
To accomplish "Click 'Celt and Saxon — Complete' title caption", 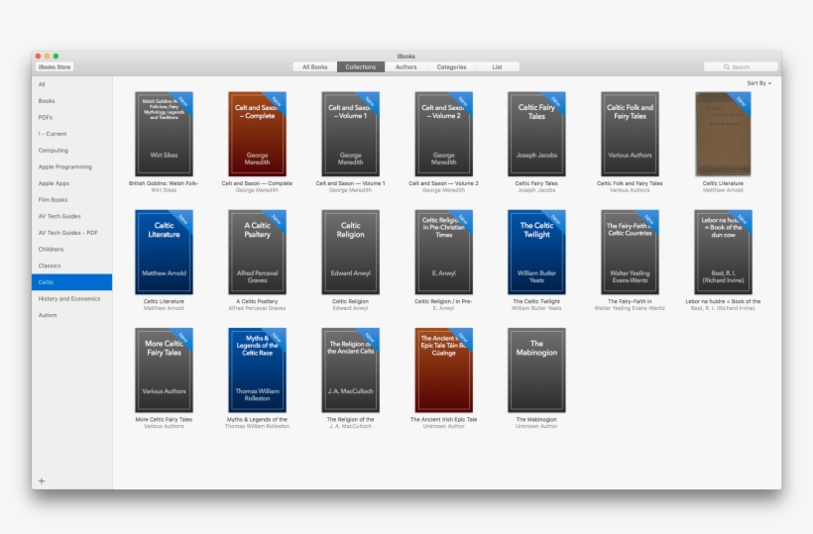I will 257,183.
